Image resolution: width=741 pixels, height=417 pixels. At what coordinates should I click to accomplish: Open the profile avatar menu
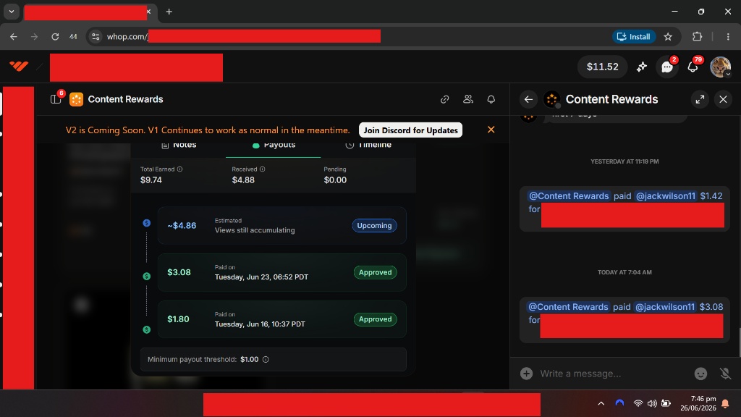(x=720, y=67)
